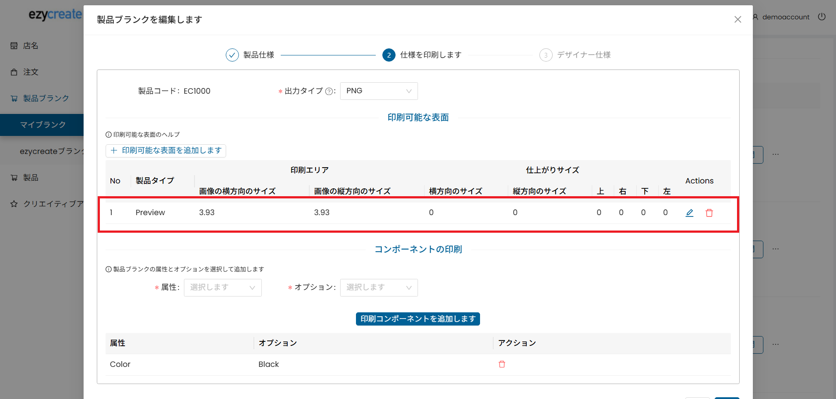Click 印刷可能な表面を追加します button
Viewport: 836px width, 399px height.
click(166, 151)
